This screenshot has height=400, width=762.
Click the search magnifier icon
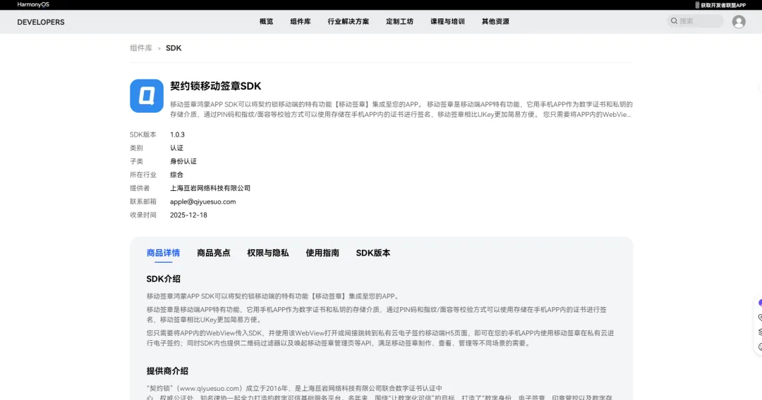tap(674, 21)
